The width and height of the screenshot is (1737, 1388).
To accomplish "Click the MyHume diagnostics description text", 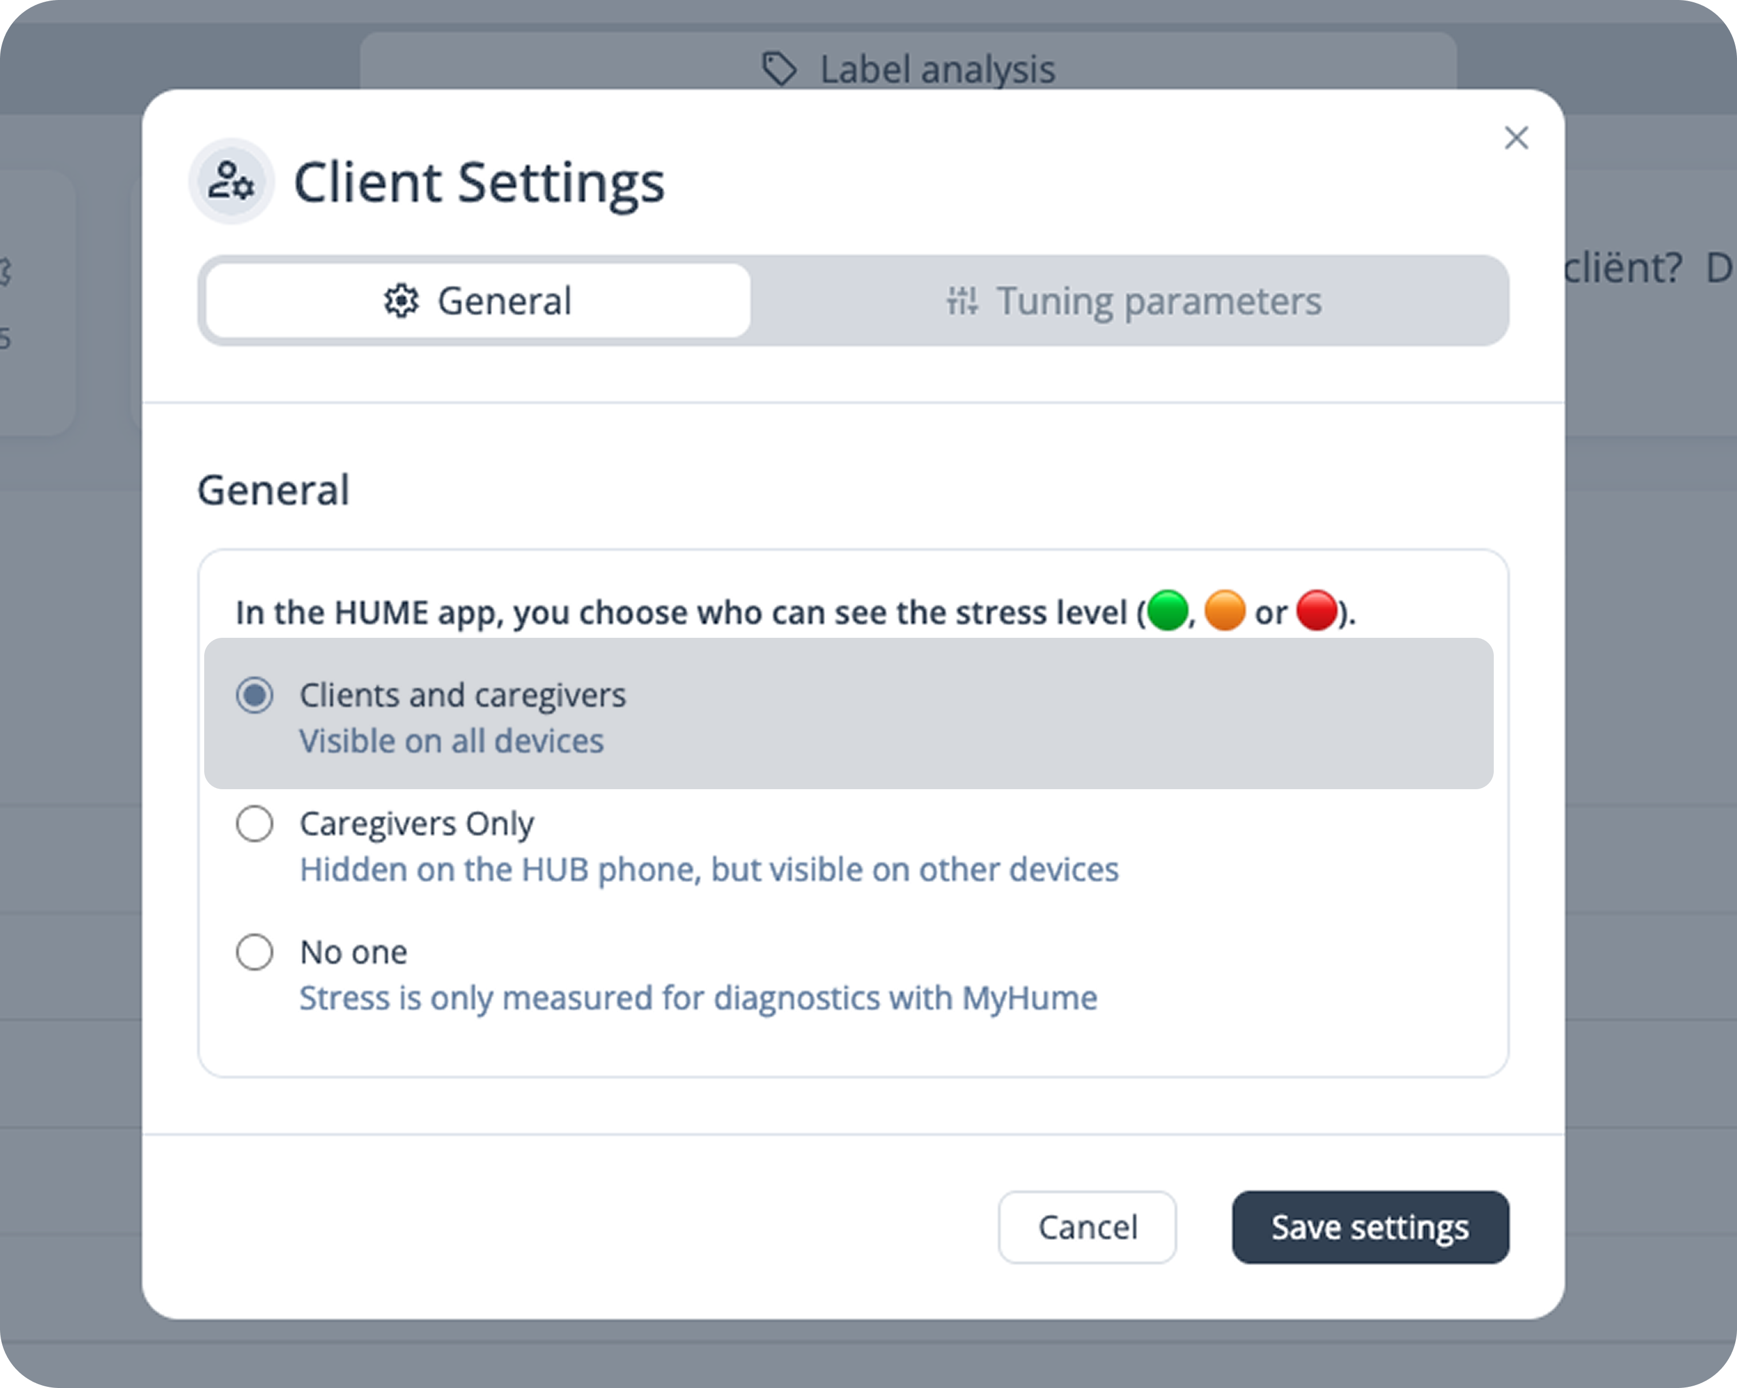I will pos(698,998).
